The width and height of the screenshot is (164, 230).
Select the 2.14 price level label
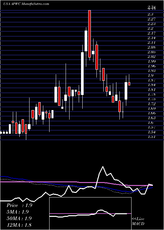pos(152,38)
